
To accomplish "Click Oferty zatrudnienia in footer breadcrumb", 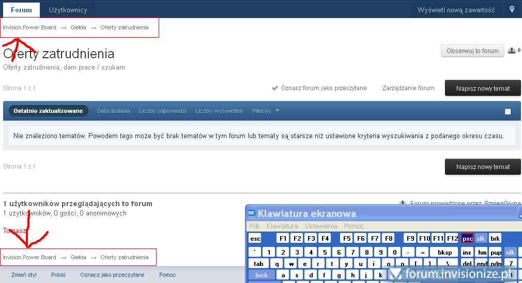I will coord(125,257).
